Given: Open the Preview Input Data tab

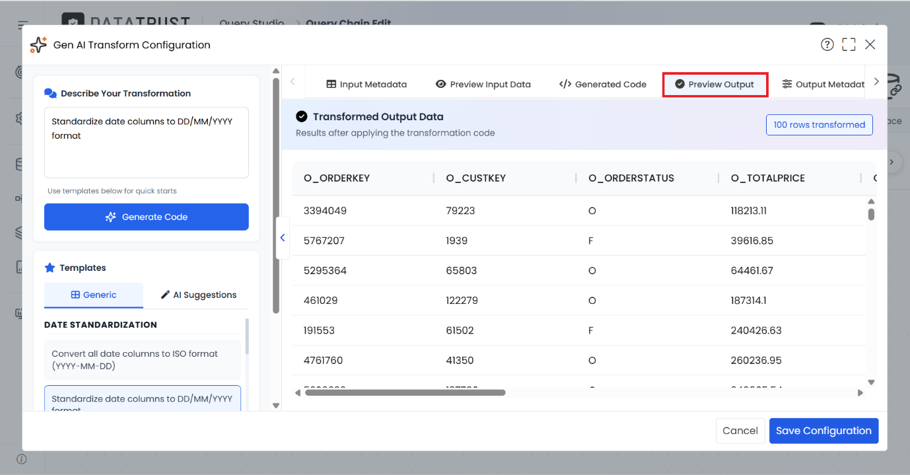Looking at the screenshot, I should (483, 85).
